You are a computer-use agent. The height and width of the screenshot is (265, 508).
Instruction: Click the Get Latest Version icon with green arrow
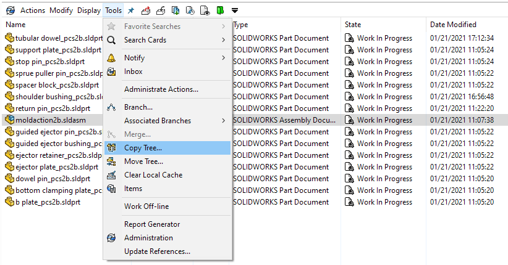click(176, 10)
